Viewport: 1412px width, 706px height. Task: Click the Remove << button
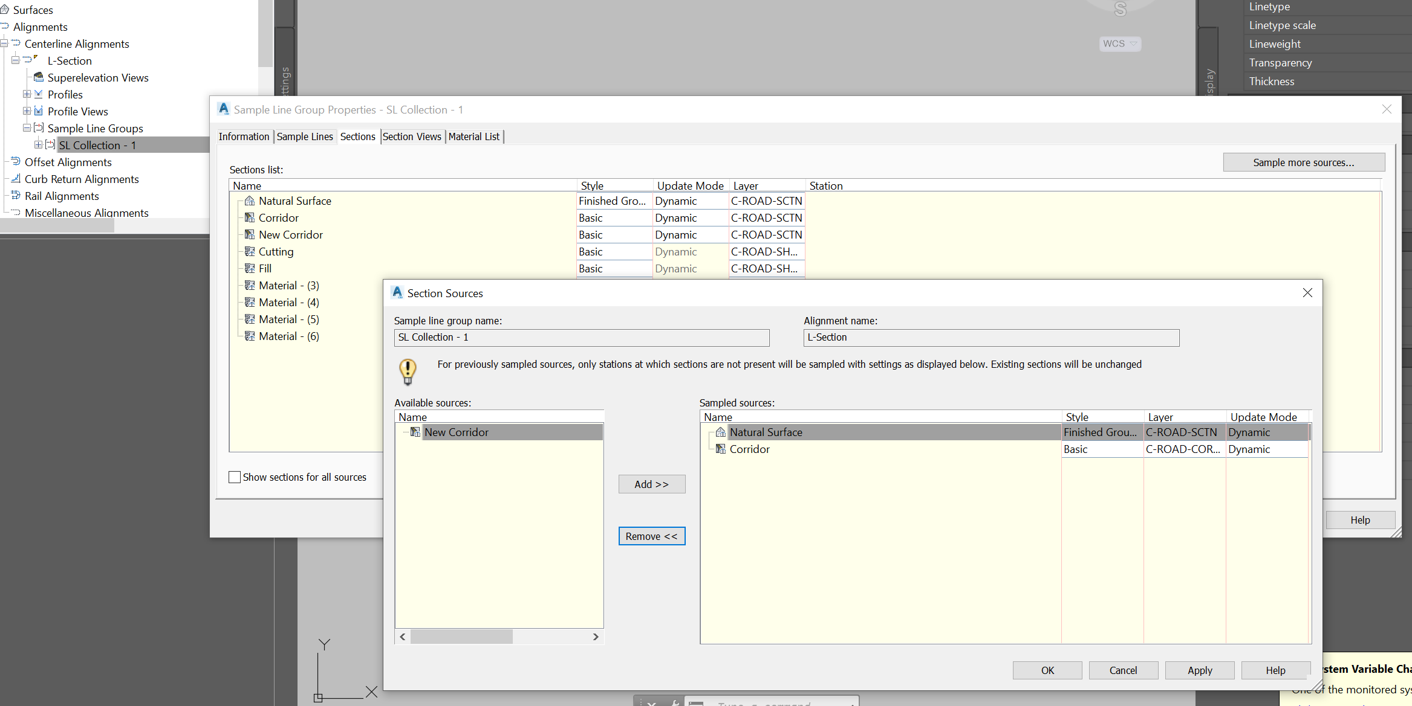652,536
